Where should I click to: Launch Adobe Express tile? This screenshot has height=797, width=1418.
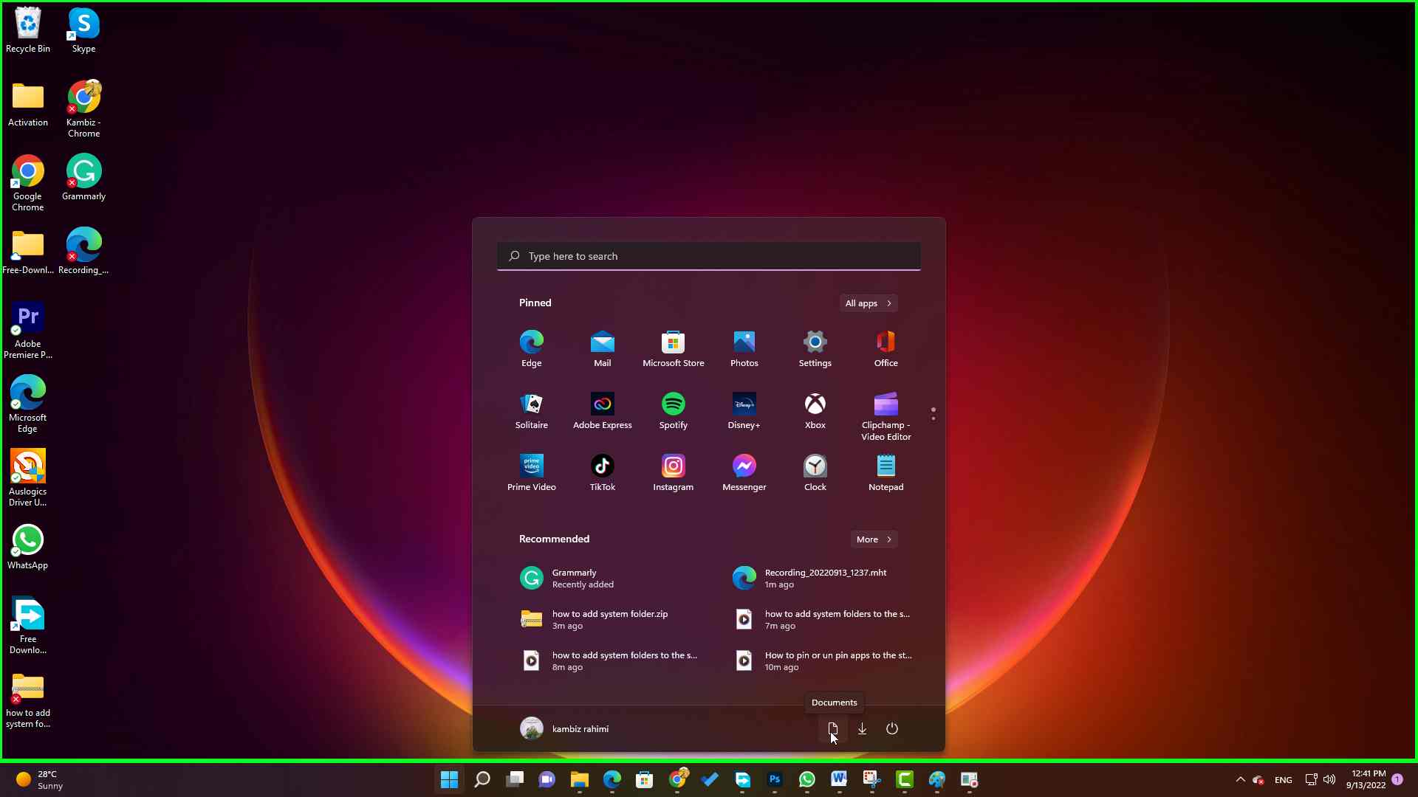pyautogui.click(x=603, y=411)
